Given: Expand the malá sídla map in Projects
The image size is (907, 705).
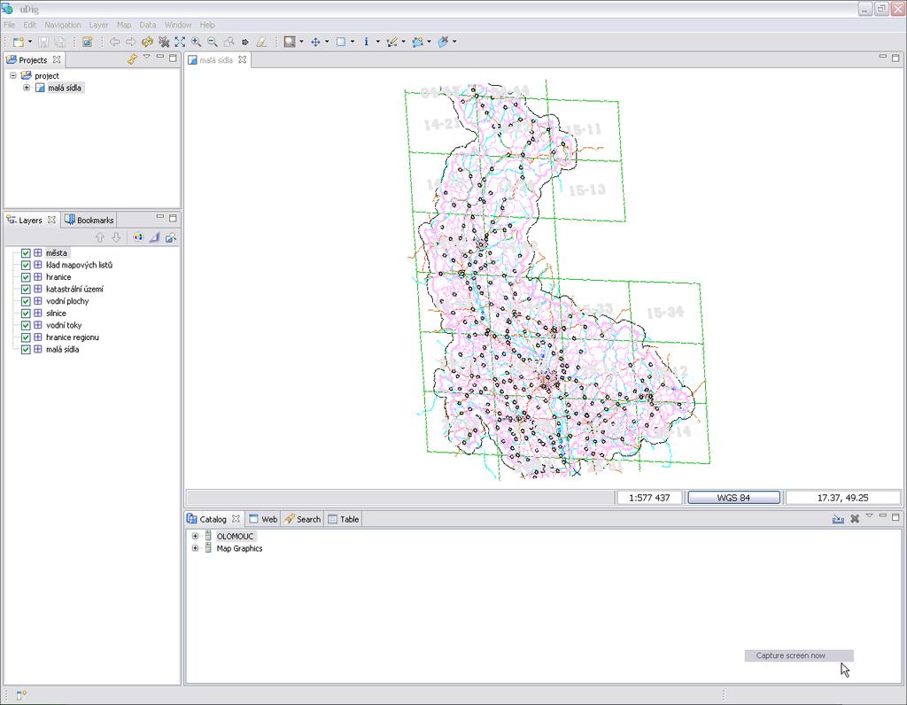Looking at the screenshot, I should 26,88.
